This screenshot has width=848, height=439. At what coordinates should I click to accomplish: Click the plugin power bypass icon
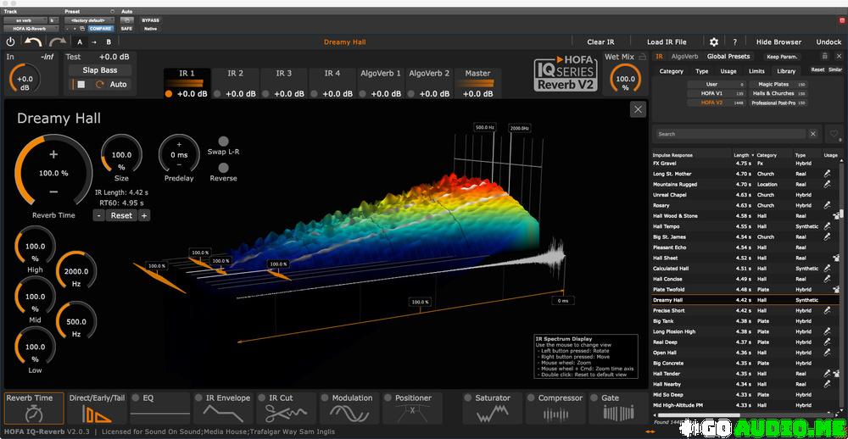click(x=10, y=42)
